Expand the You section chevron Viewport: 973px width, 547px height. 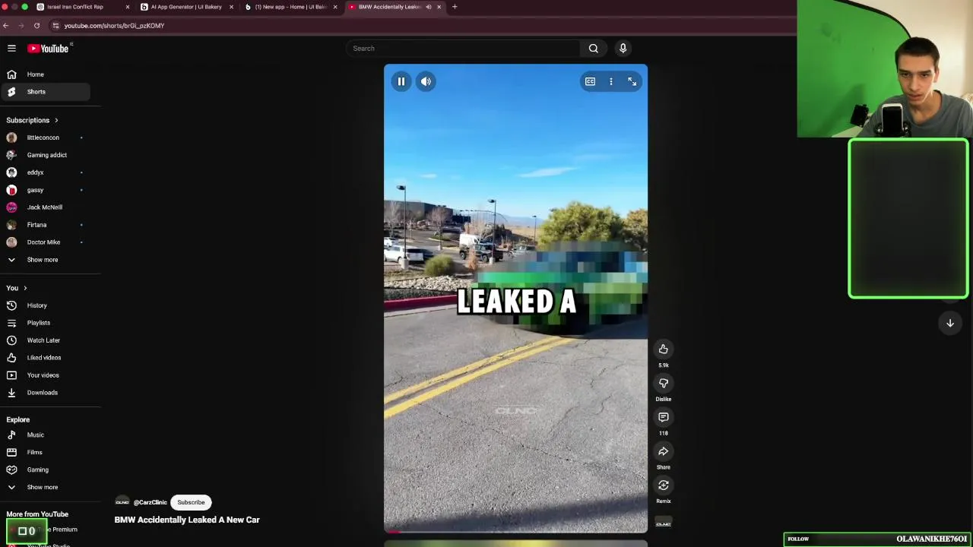coord(25,288)
